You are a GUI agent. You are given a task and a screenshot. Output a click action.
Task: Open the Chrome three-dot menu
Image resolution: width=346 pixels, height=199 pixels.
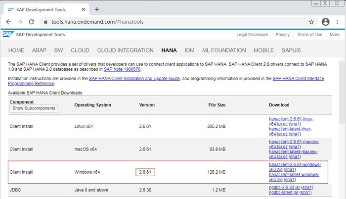tap(338, 22)
